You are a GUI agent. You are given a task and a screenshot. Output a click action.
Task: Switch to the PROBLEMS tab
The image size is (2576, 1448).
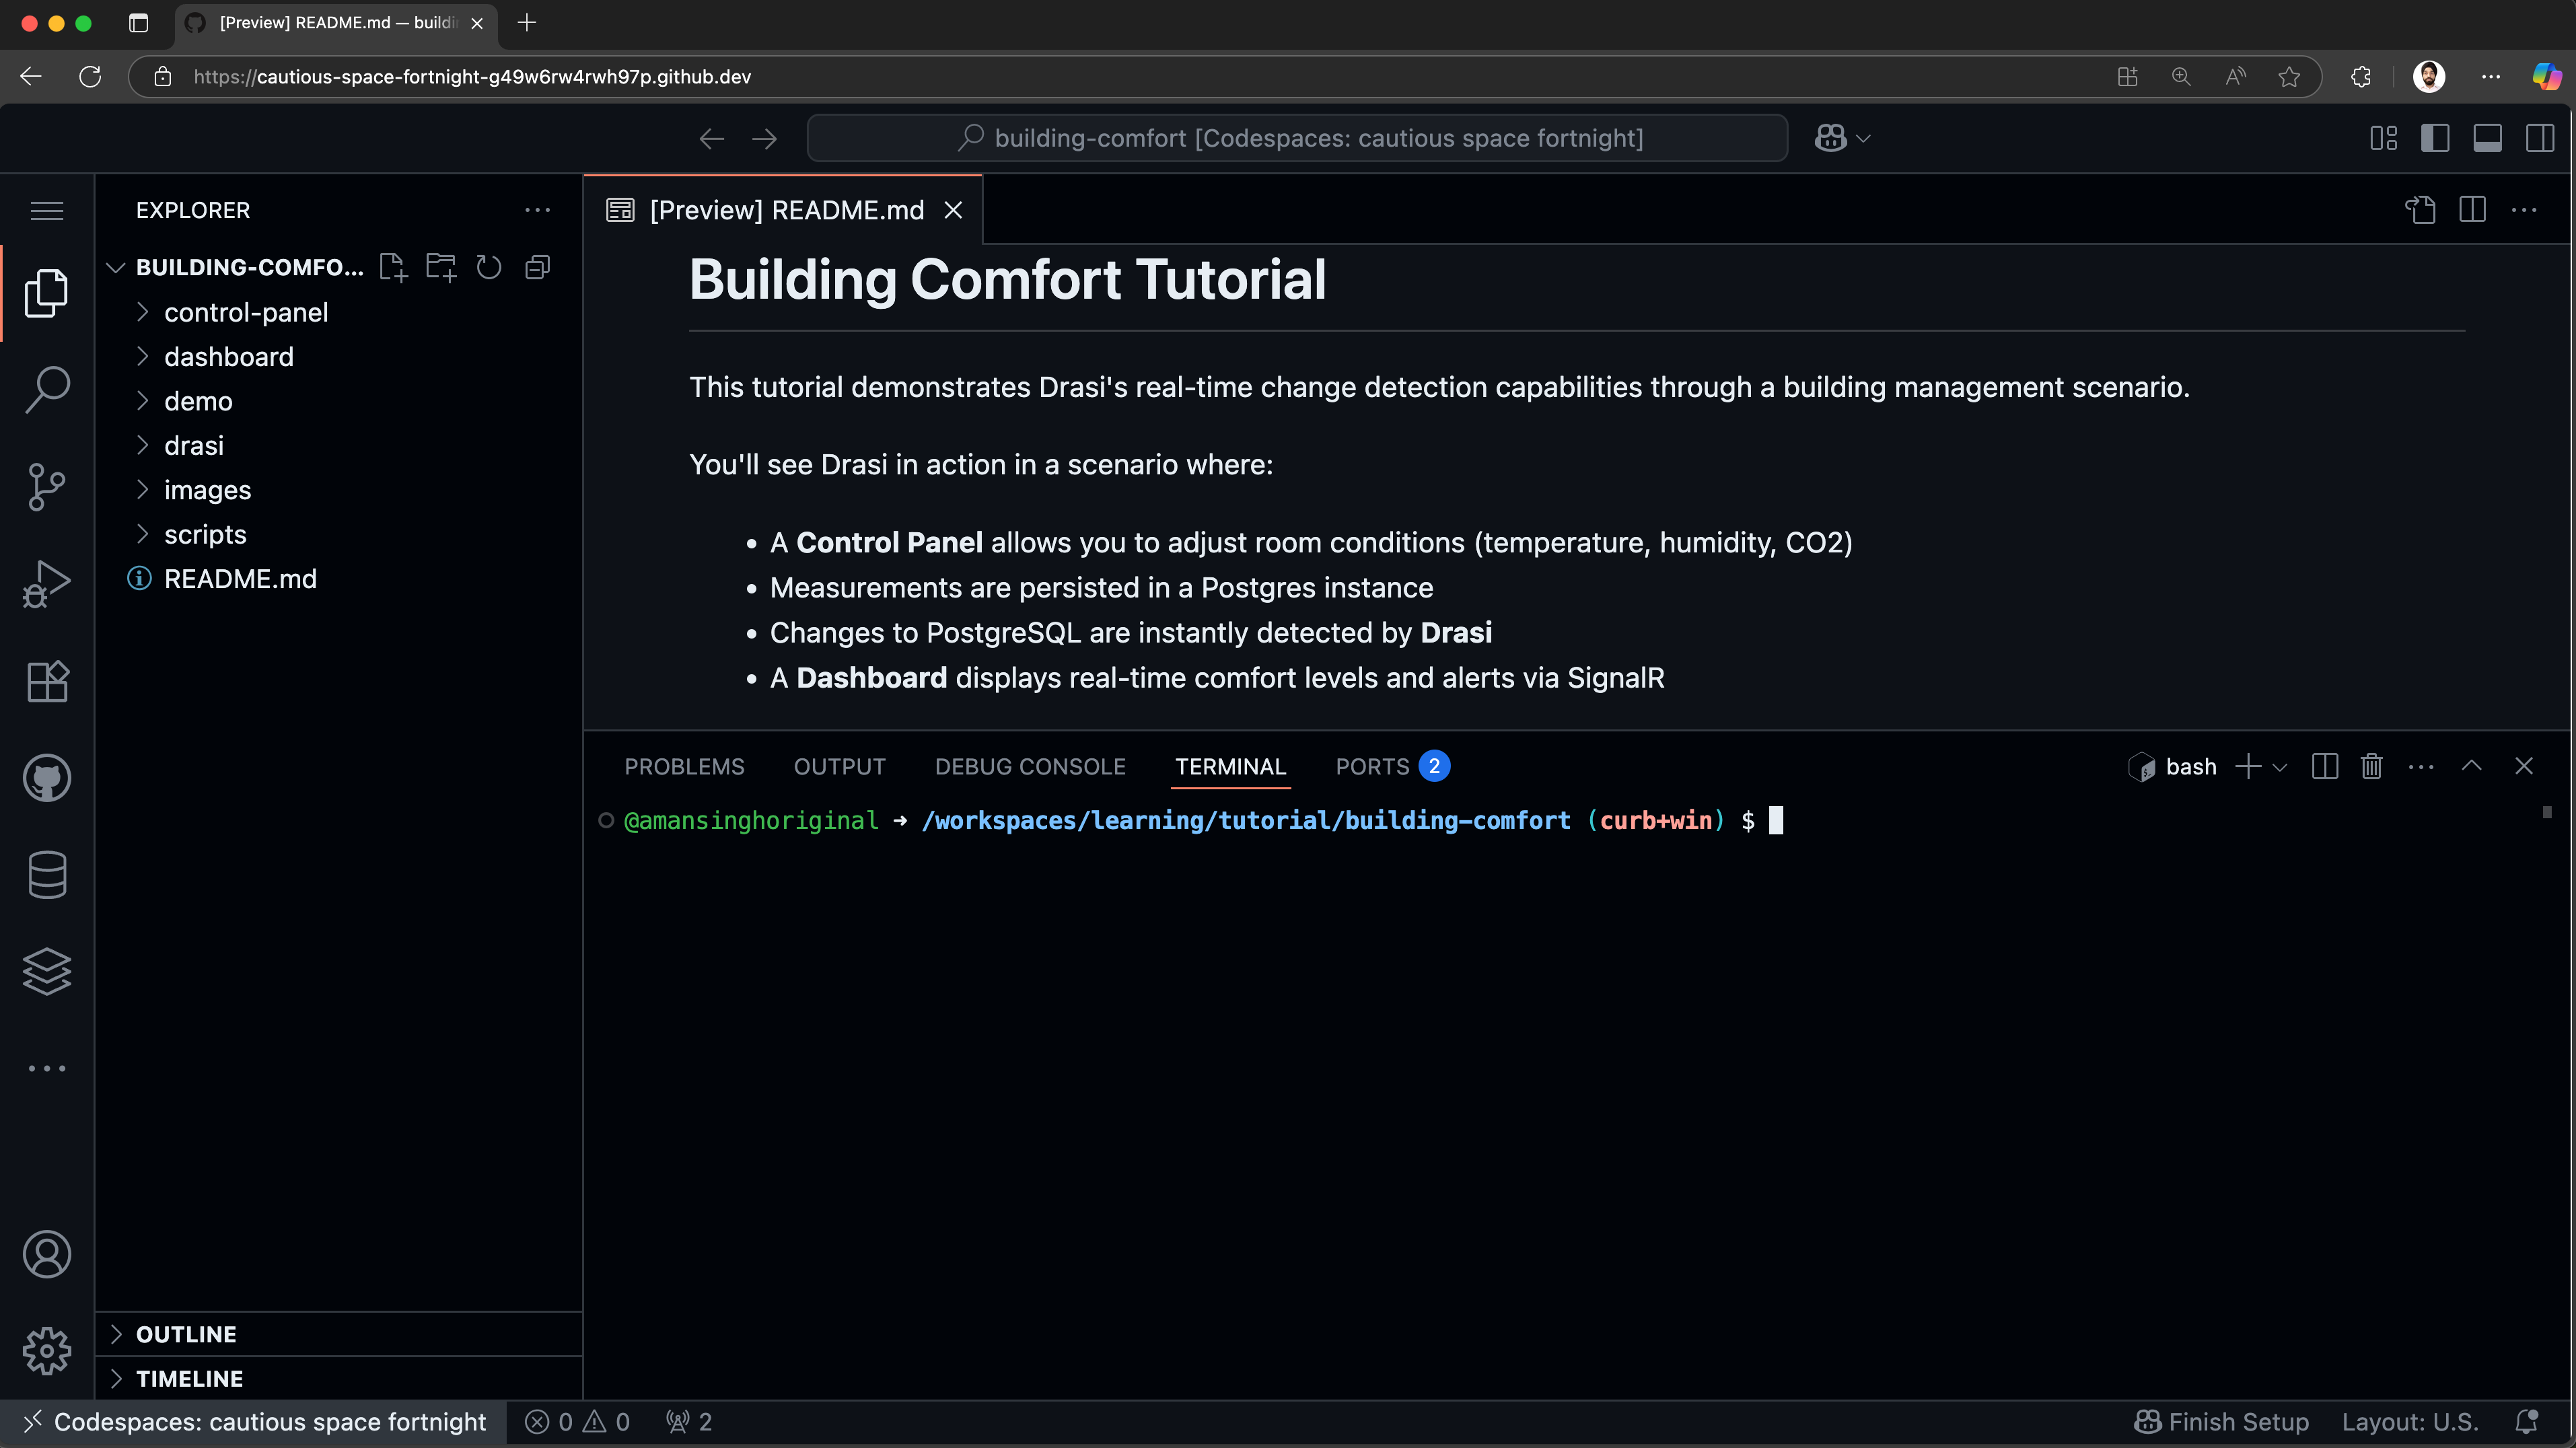point(684,766)
